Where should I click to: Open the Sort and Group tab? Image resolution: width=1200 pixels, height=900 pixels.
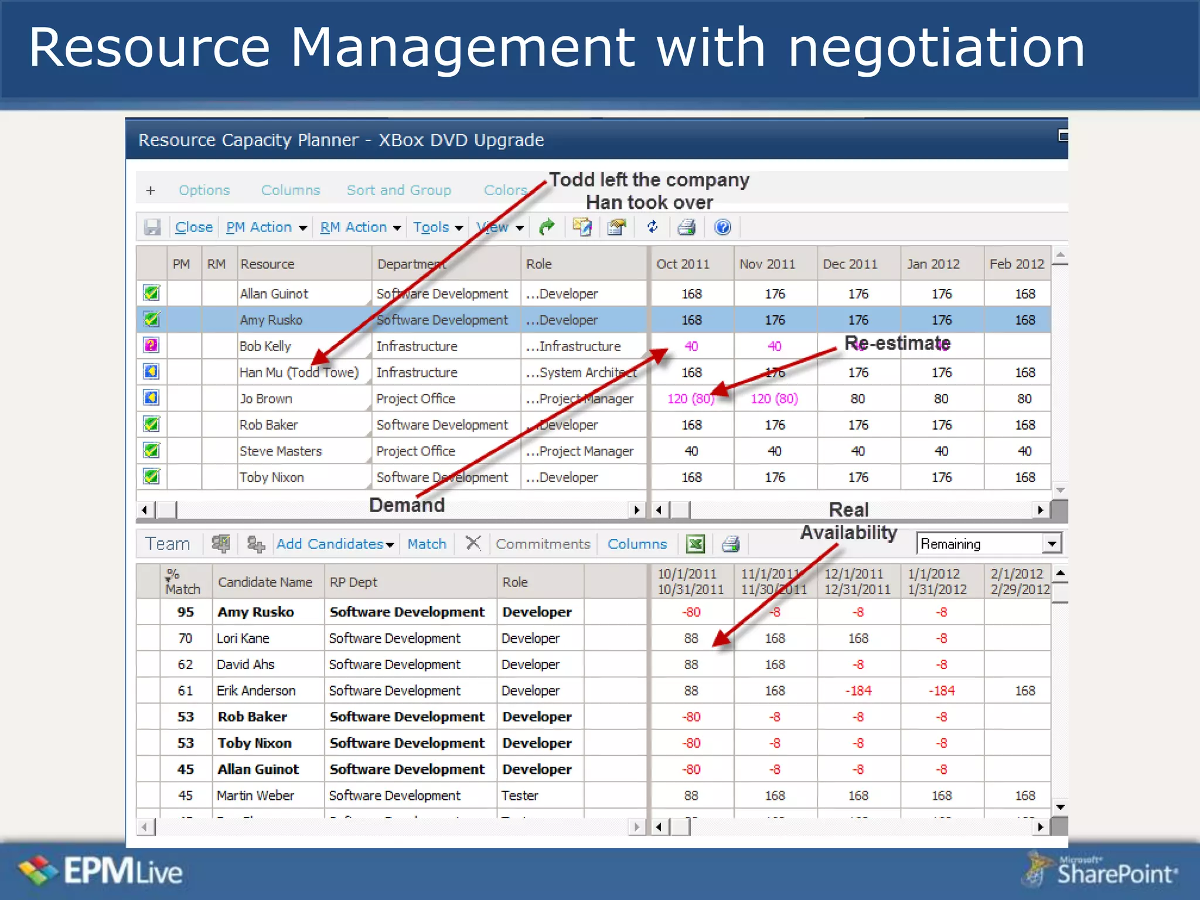pyautogui.click(x=399, y=190)
